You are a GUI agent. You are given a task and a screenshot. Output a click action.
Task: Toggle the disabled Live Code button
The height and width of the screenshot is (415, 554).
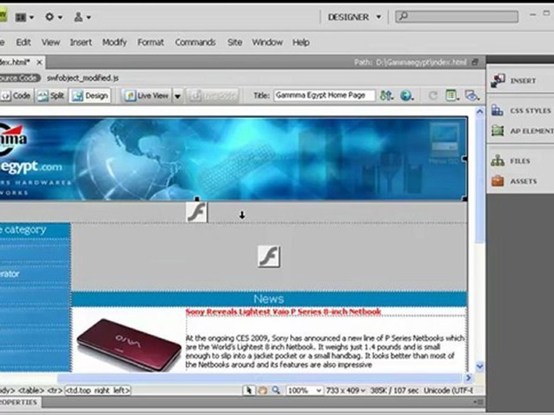point(213,96)
